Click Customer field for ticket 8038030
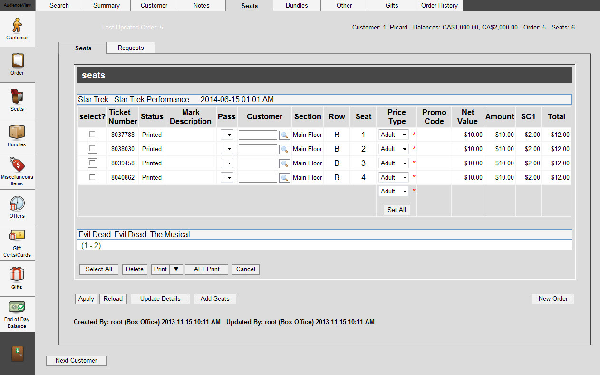Viewport: 600px width, 375px height. coord(258,149)
